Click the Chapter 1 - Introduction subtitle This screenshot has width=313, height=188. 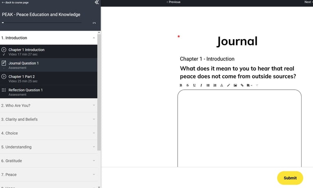(207, 59)
